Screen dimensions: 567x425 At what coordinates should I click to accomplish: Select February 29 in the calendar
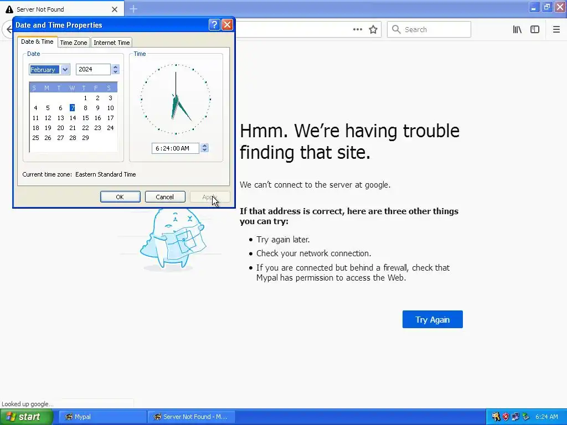click(85, 138)
